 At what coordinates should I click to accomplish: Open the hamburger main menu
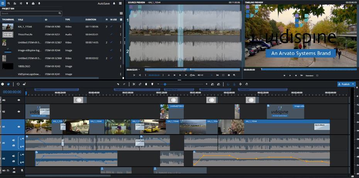click(120, 3)
